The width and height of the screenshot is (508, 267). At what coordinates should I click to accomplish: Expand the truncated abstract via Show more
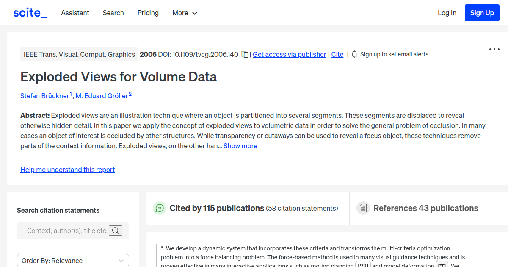240,146
